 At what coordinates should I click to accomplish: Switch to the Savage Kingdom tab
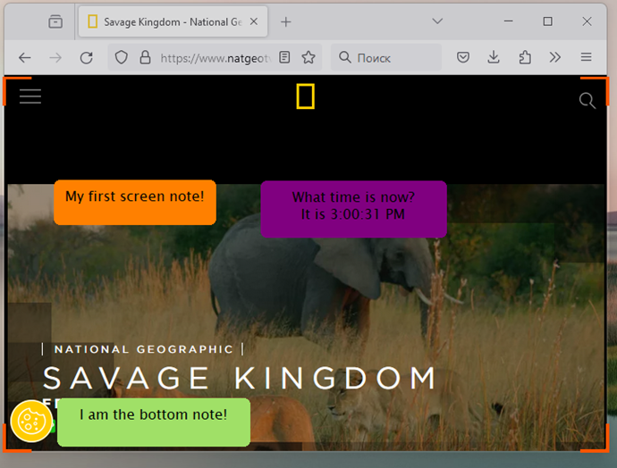pyautogui.click(x=173, y=21)
